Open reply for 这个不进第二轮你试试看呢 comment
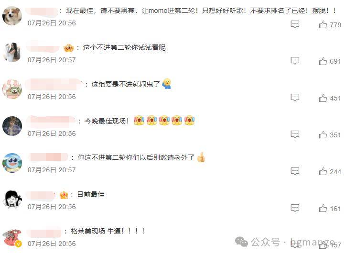Screen dimensions: 346x256 click(295, 60)
